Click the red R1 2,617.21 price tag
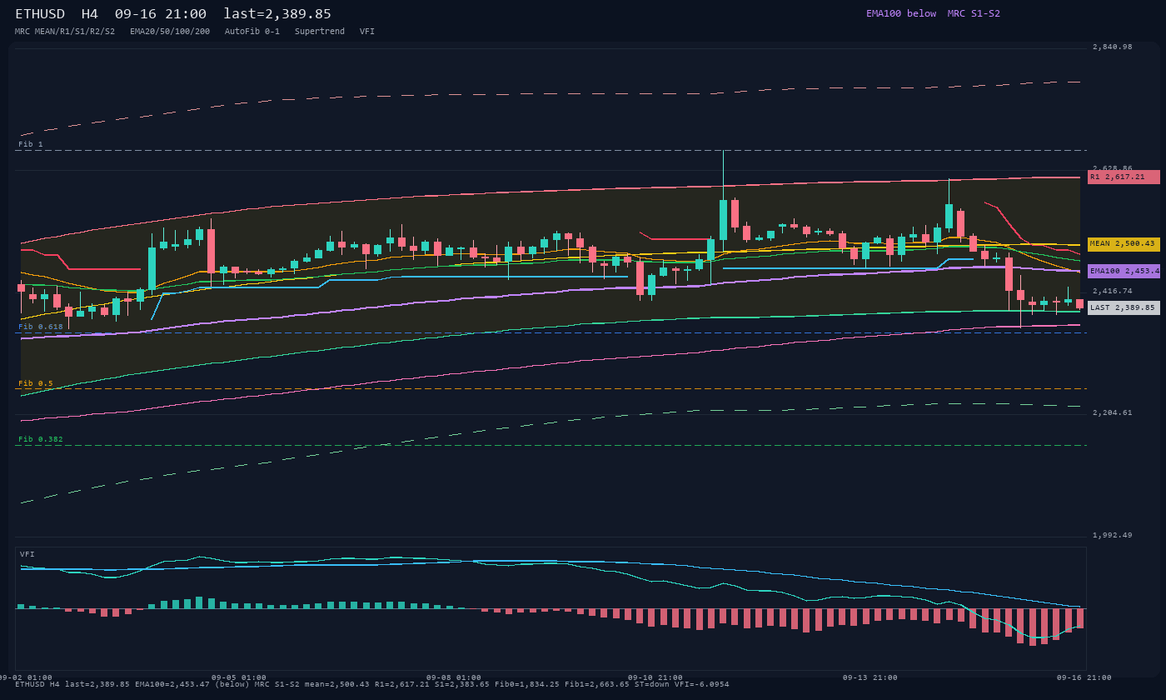Image resolution: width=1166 pixels, height=700 pixels. [1124, 177]
